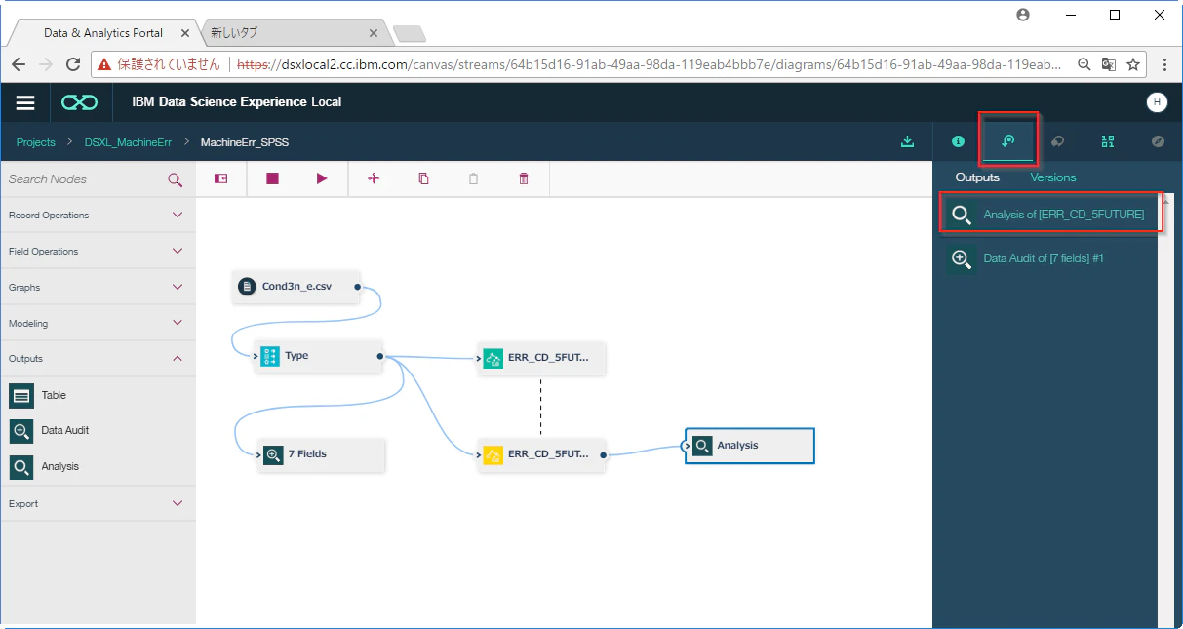Click the paste clipboard toolbar icon
This screenshot has width=1183, height=629.
click(x=474, y=179)
